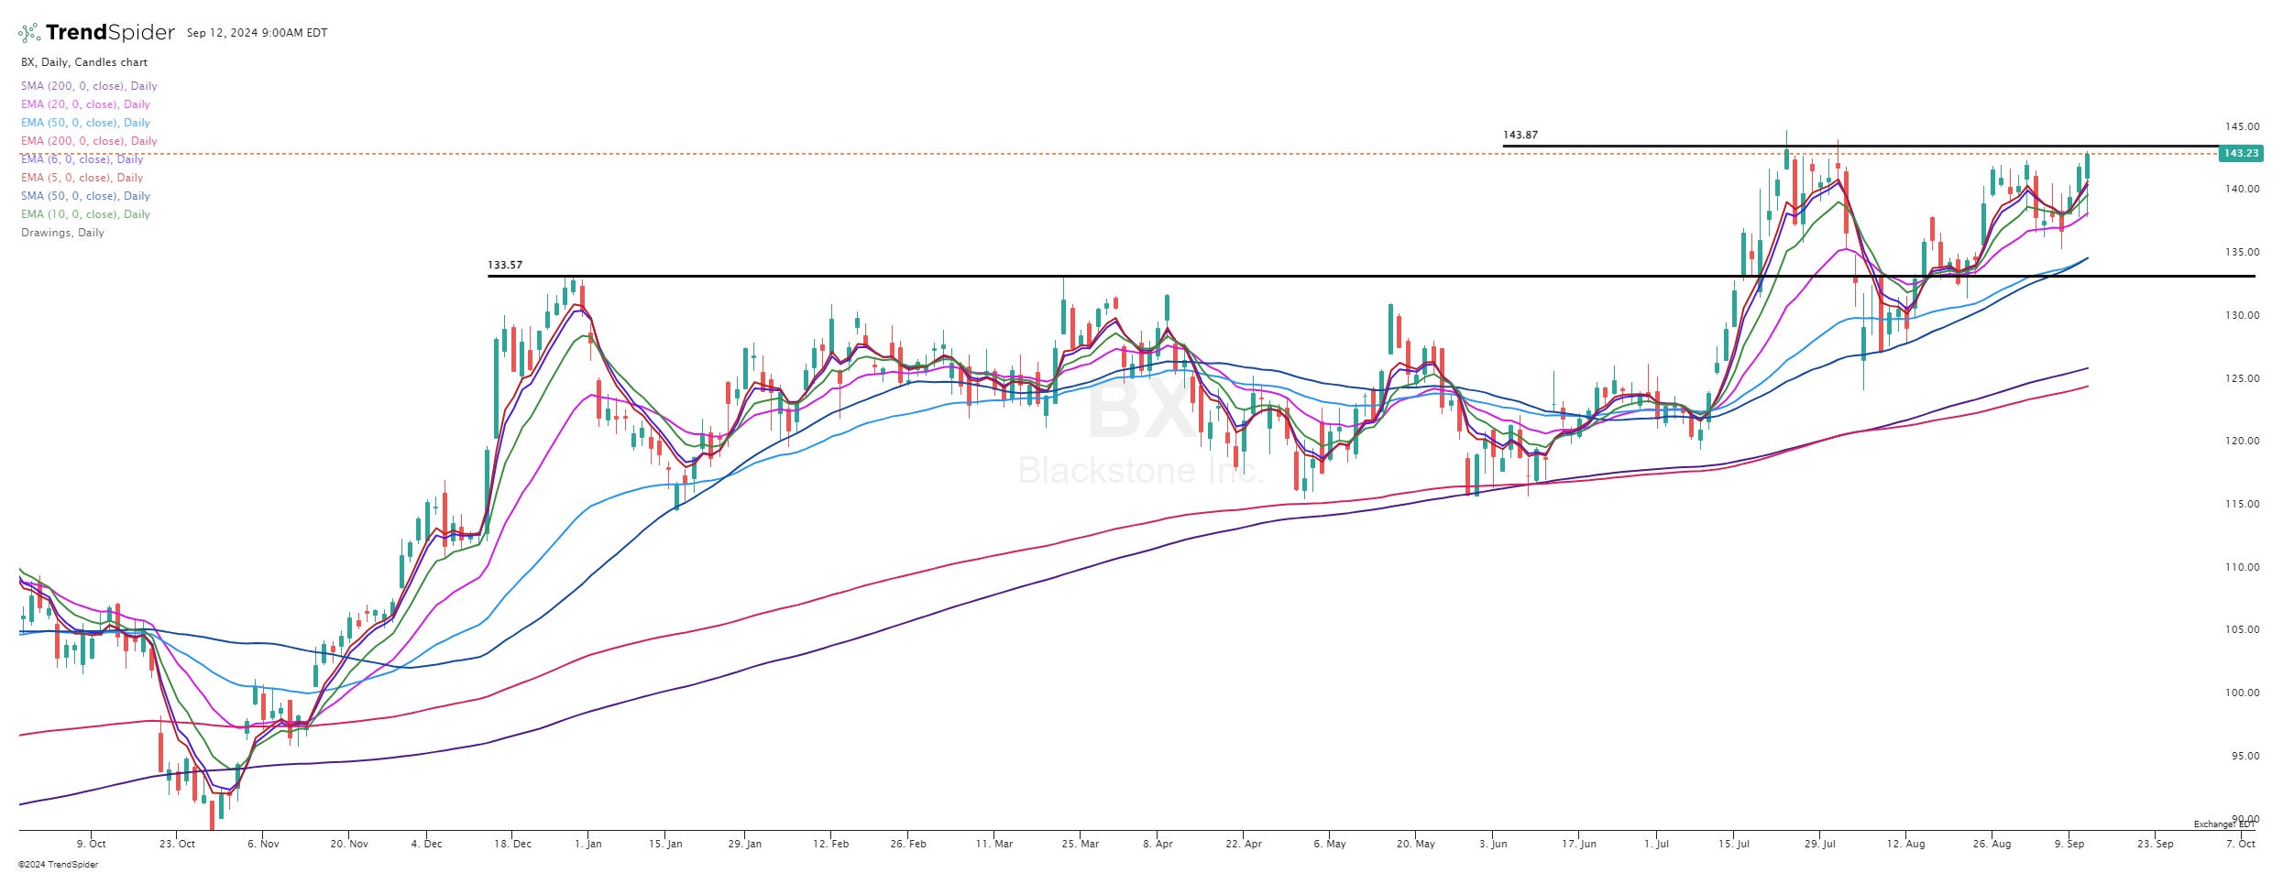2283x873 pixels.
Task: Click the 20. May date axis label
Action: (x=1416, y=844)
